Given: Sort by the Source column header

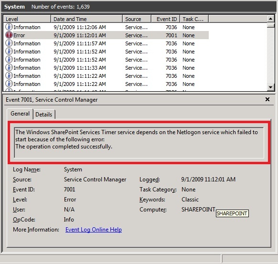Looking at the screenshot, I should (x=137, y=19).
